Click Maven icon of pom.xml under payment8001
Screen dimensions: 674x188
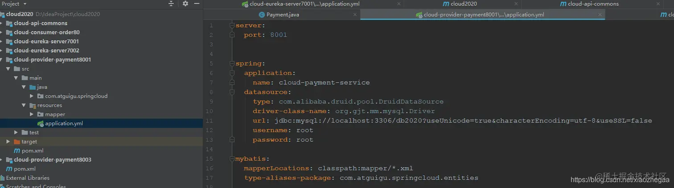[17, 151]
